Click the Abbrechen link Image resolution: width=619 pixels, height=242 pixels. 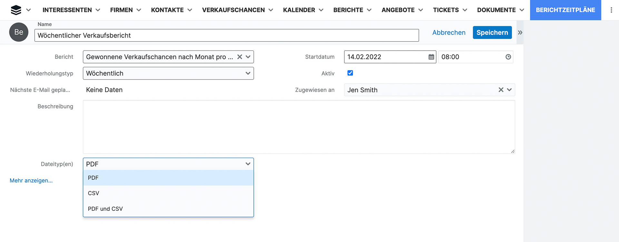[448, 33]
